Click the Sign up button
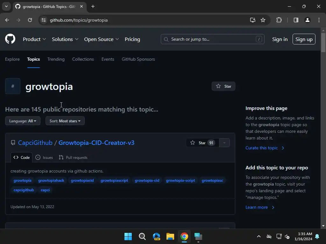This screenshot has height=244, width=326. [x=304, y=39]
